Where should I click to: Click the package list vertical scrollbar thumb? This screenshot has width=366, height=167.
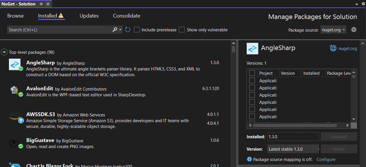[234, 49]
